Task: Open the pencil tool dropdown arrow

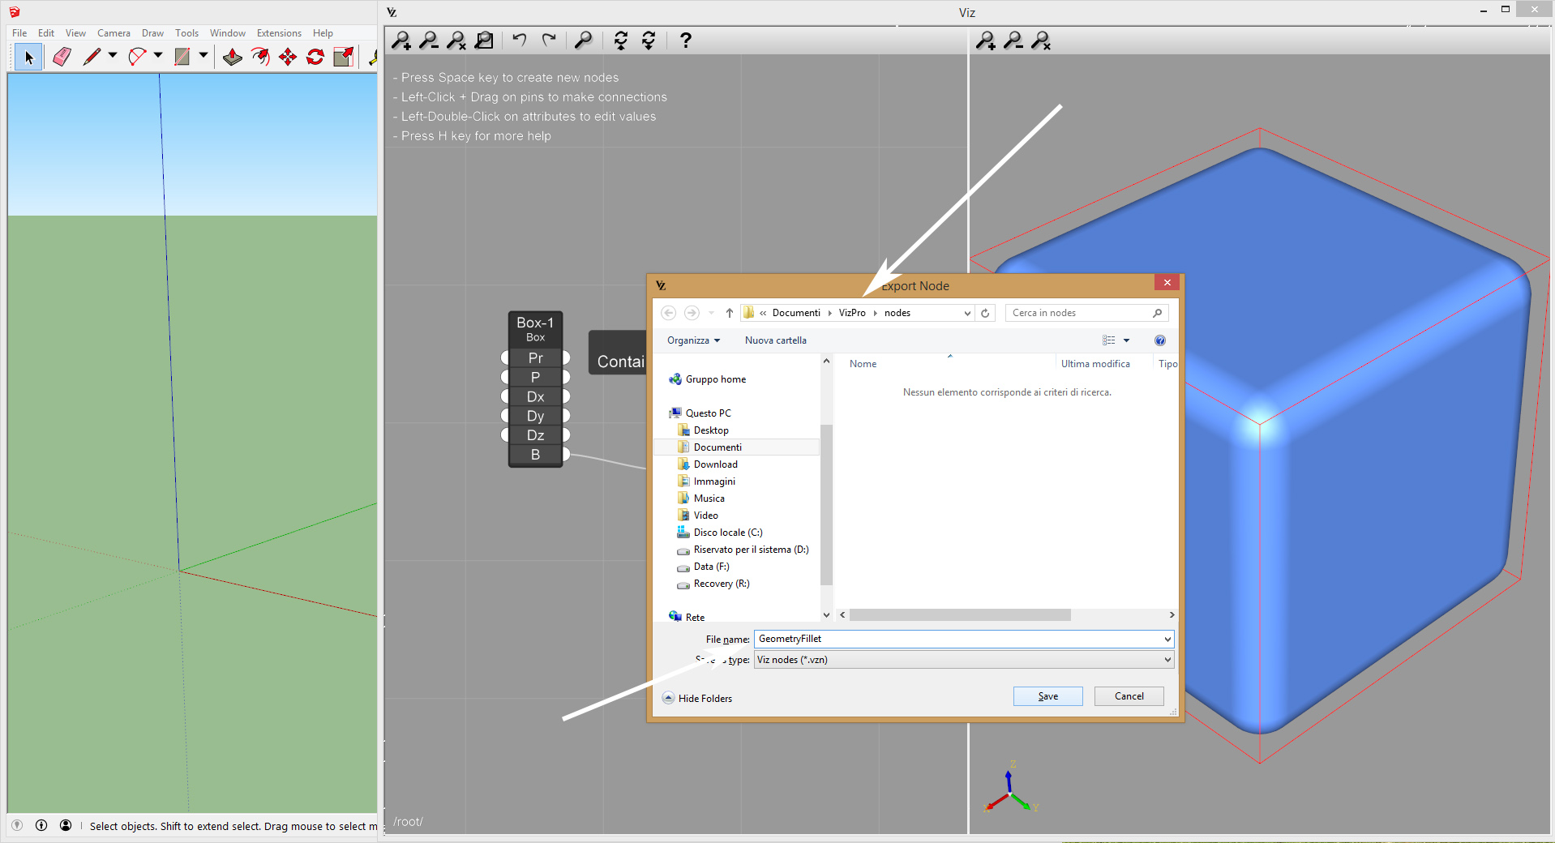Action: pos(113,56)
